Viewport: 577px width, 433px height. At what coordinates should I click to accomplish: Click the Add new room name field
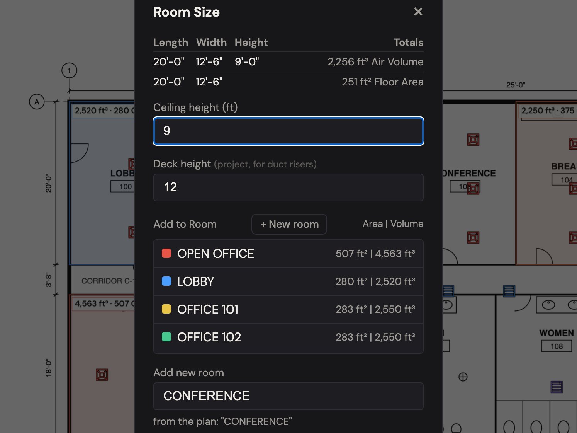pyautogui.click(x=288, y=396)
